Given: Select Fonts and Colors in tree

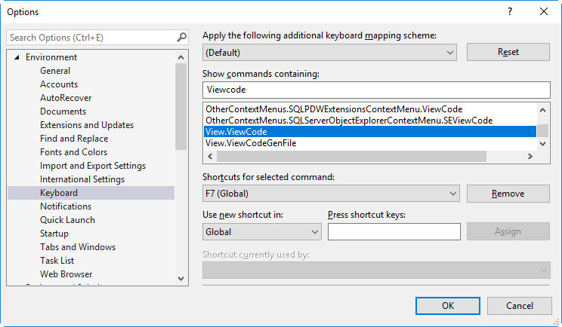Looking at the screenshot, I should click(74, 152).
